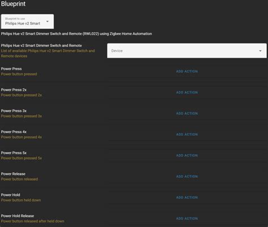Add action for Power Press 3x

click(x=187, y=114)
